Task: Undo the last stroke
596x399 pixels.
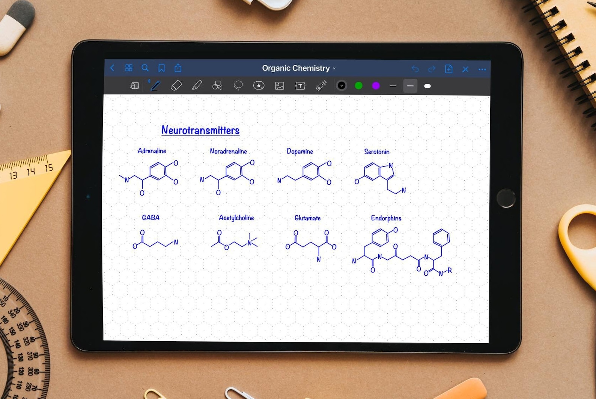Action: [415, 69]
